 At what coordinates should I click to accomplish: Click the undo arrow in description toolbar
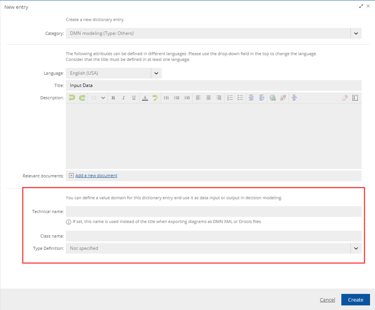pos(72,98)
